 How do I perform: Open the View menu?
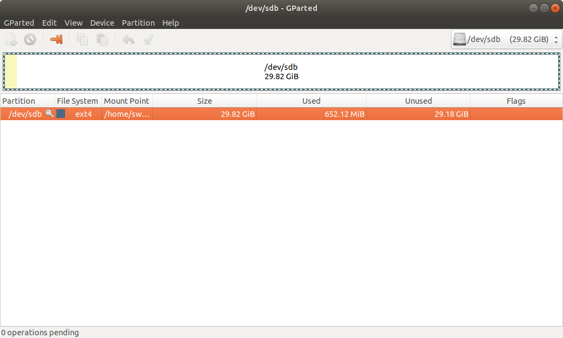tap(74, 22)
